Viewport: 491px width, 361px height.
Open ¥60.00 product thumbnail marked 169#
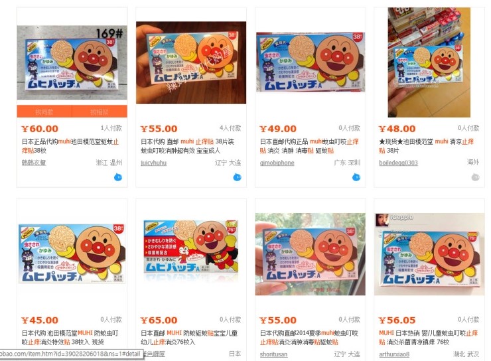(72, 62)
